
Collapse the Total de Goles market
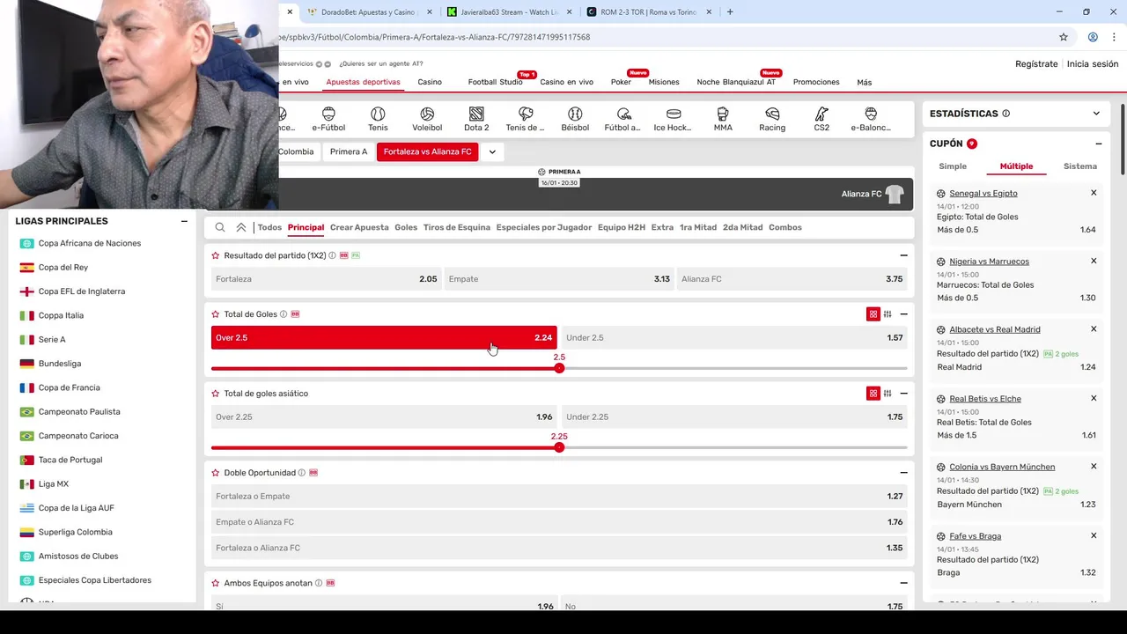click(x=903, y=314)
